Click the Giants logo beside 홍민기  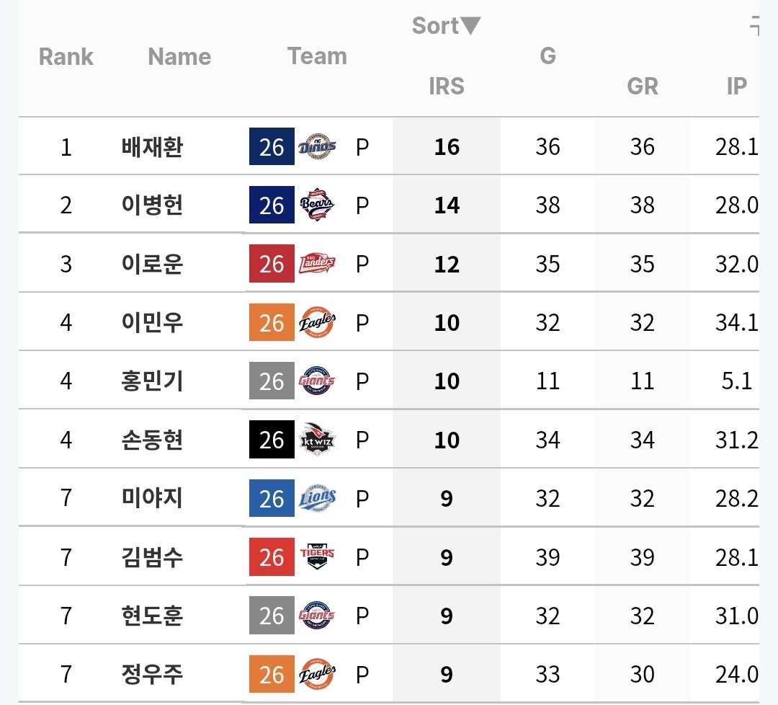point(317,381)
